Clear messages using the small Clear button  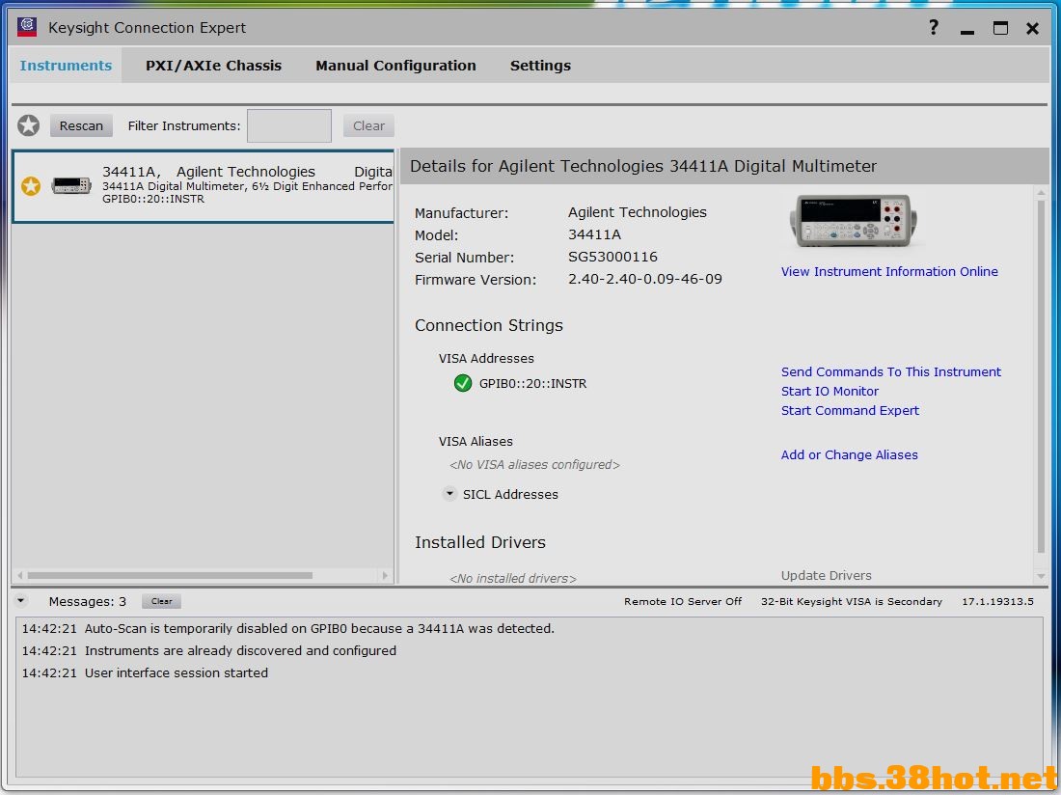161,601
